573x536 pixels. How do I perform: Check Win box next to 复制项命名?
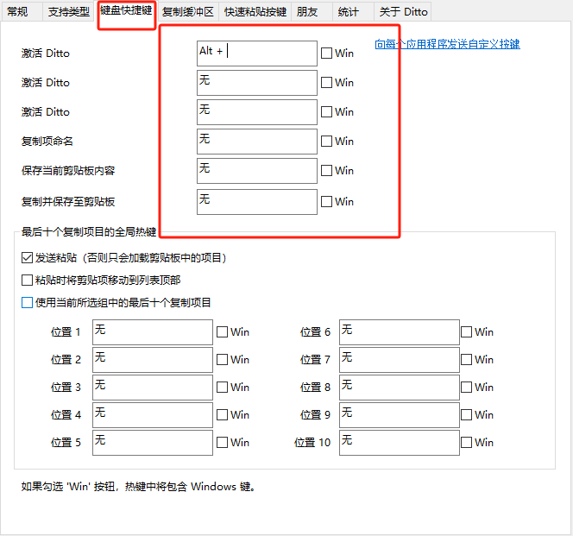(x=326, y=142)
